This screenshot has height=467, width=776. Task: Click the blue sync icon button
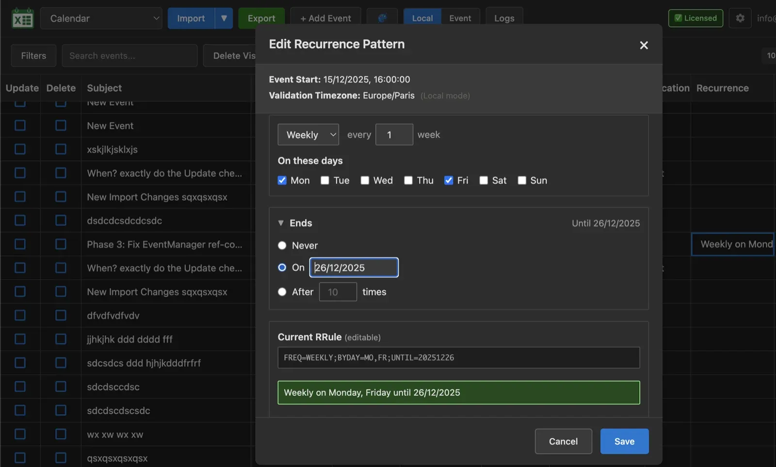click(x=382, y=18)
